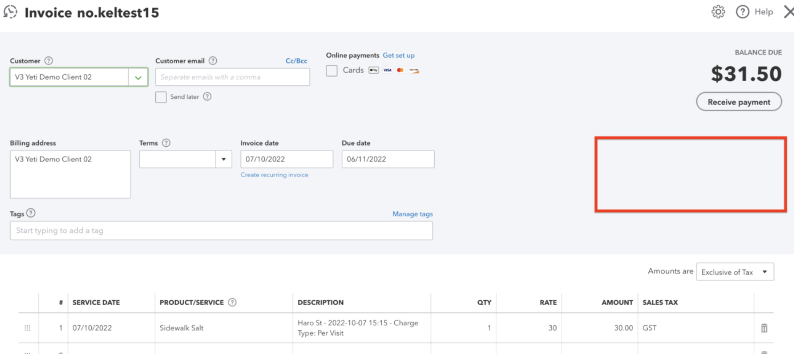Click the Receive payment button
Viewport: 794px width, 354px height.
tap(739, 102)
